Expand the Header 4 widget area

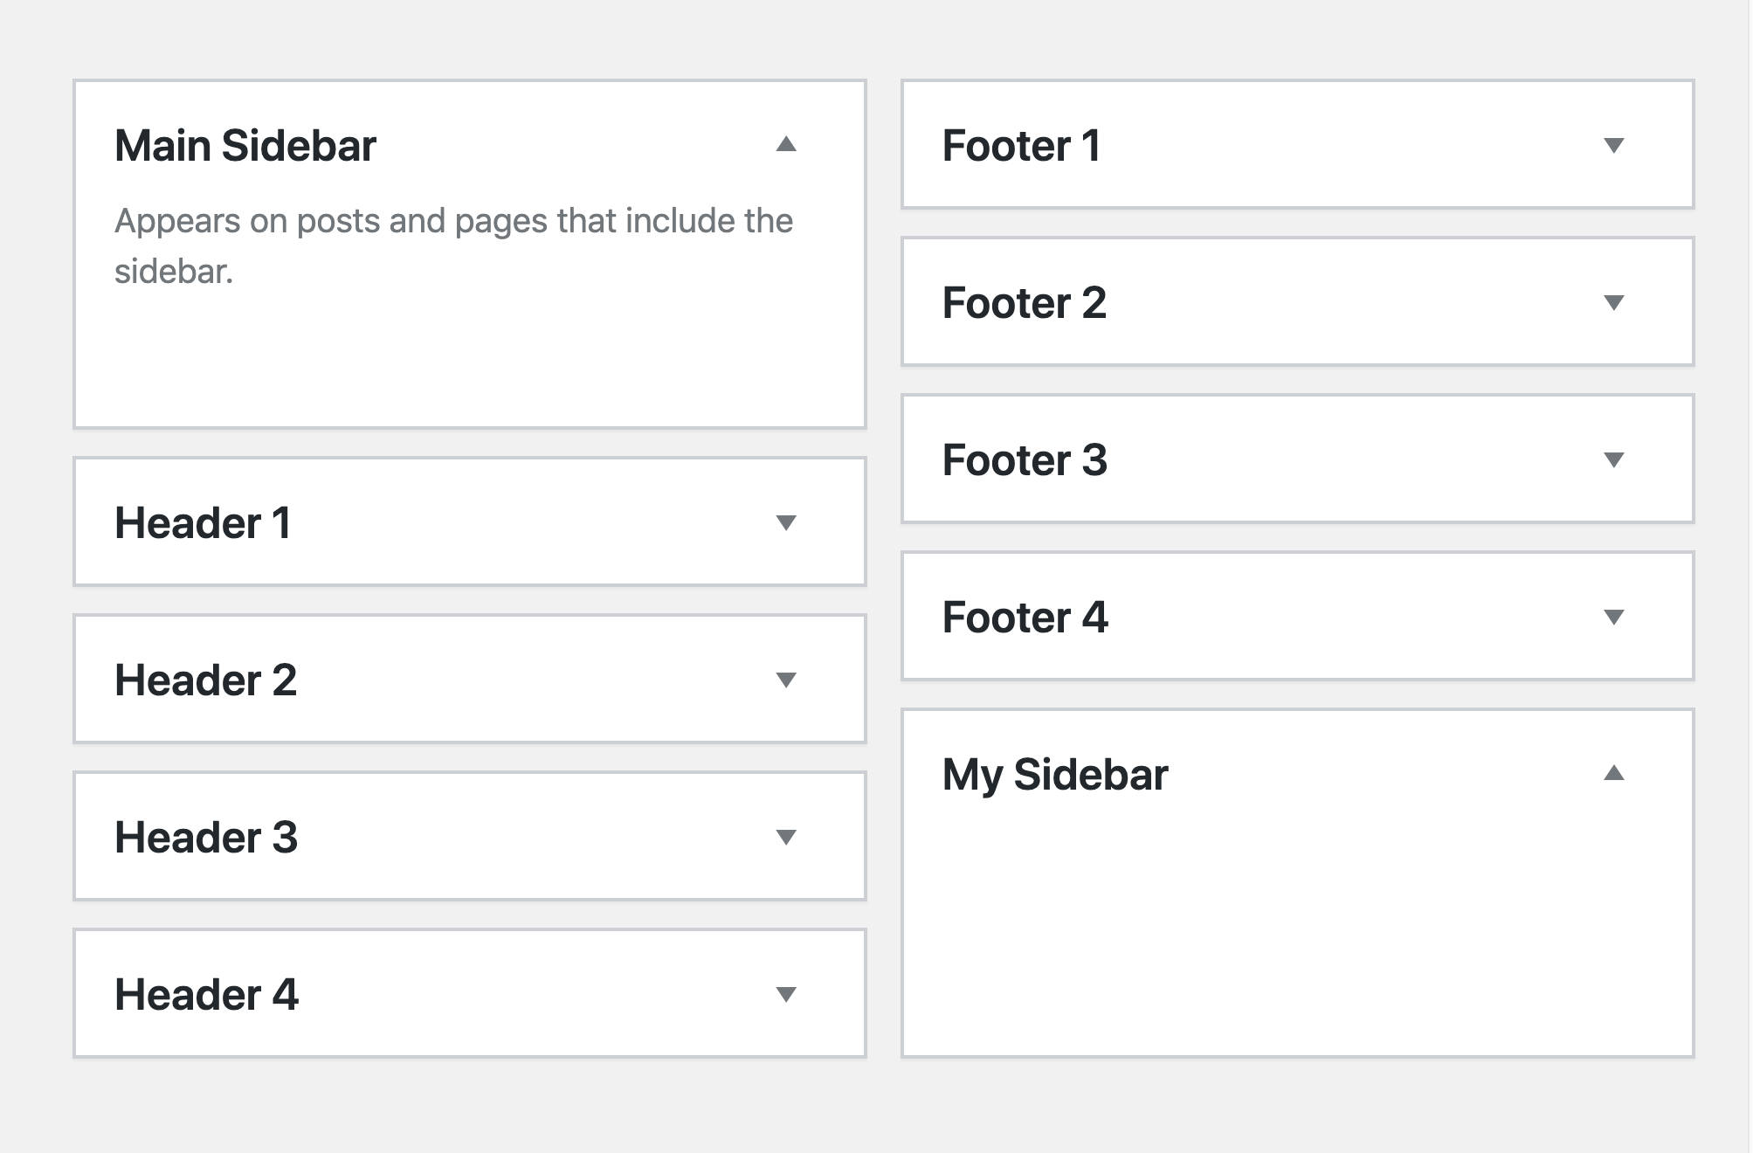[785, 992]
